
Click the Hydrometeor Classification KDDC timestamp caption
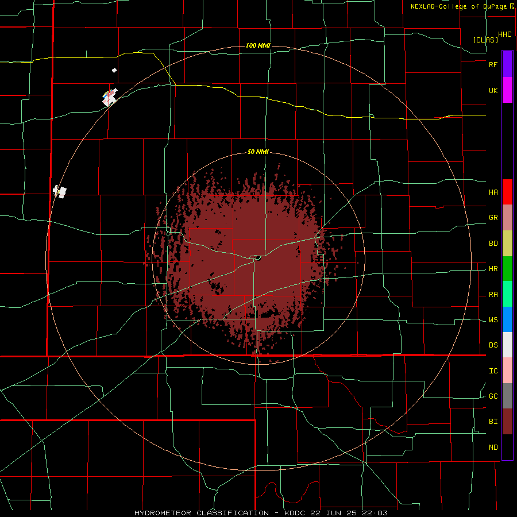click(261, 513)
